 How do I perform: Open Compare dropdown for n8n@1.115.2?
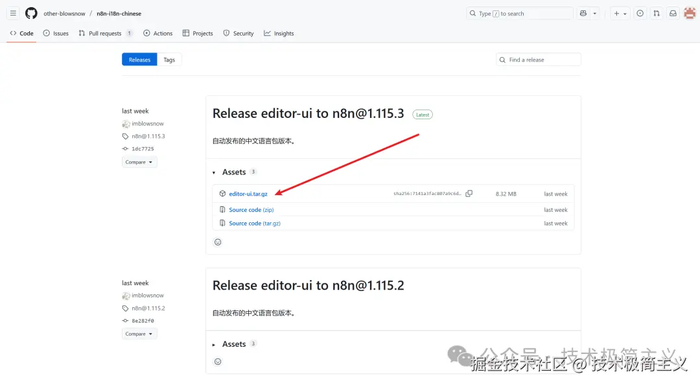coord(139,334)
